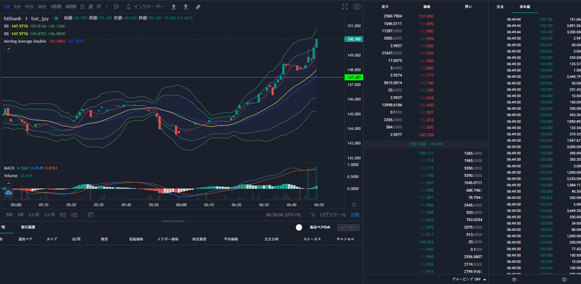Select the 週 weekly timeframe
This screenshot has width=581, height=284.
(90, 7)
